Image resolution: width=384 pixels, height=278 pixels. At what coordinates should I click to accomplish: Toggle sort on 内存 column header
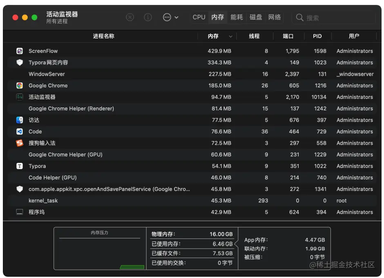pos(217,36)
